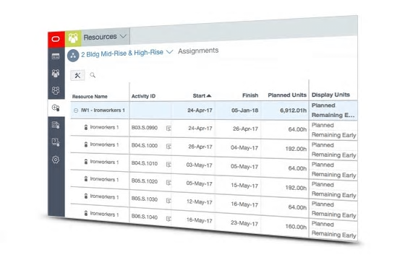This screenshot has height=260, width=405.
Task: Open activity detail icon beside B06.S.1040
Action: (x=169, y=219)
